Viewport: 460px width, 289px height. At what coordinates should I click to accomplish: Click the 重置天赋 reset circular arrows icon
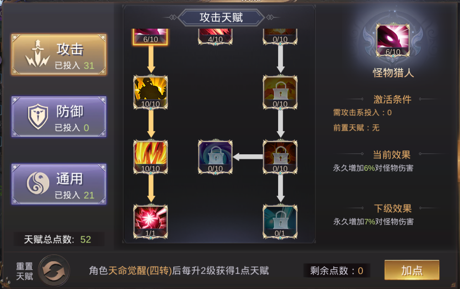click(54, 271)
